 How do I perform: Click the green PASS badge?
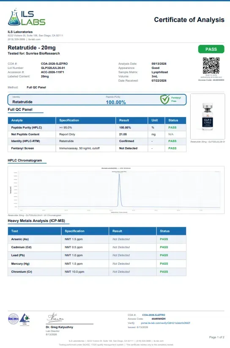(211, 49)
